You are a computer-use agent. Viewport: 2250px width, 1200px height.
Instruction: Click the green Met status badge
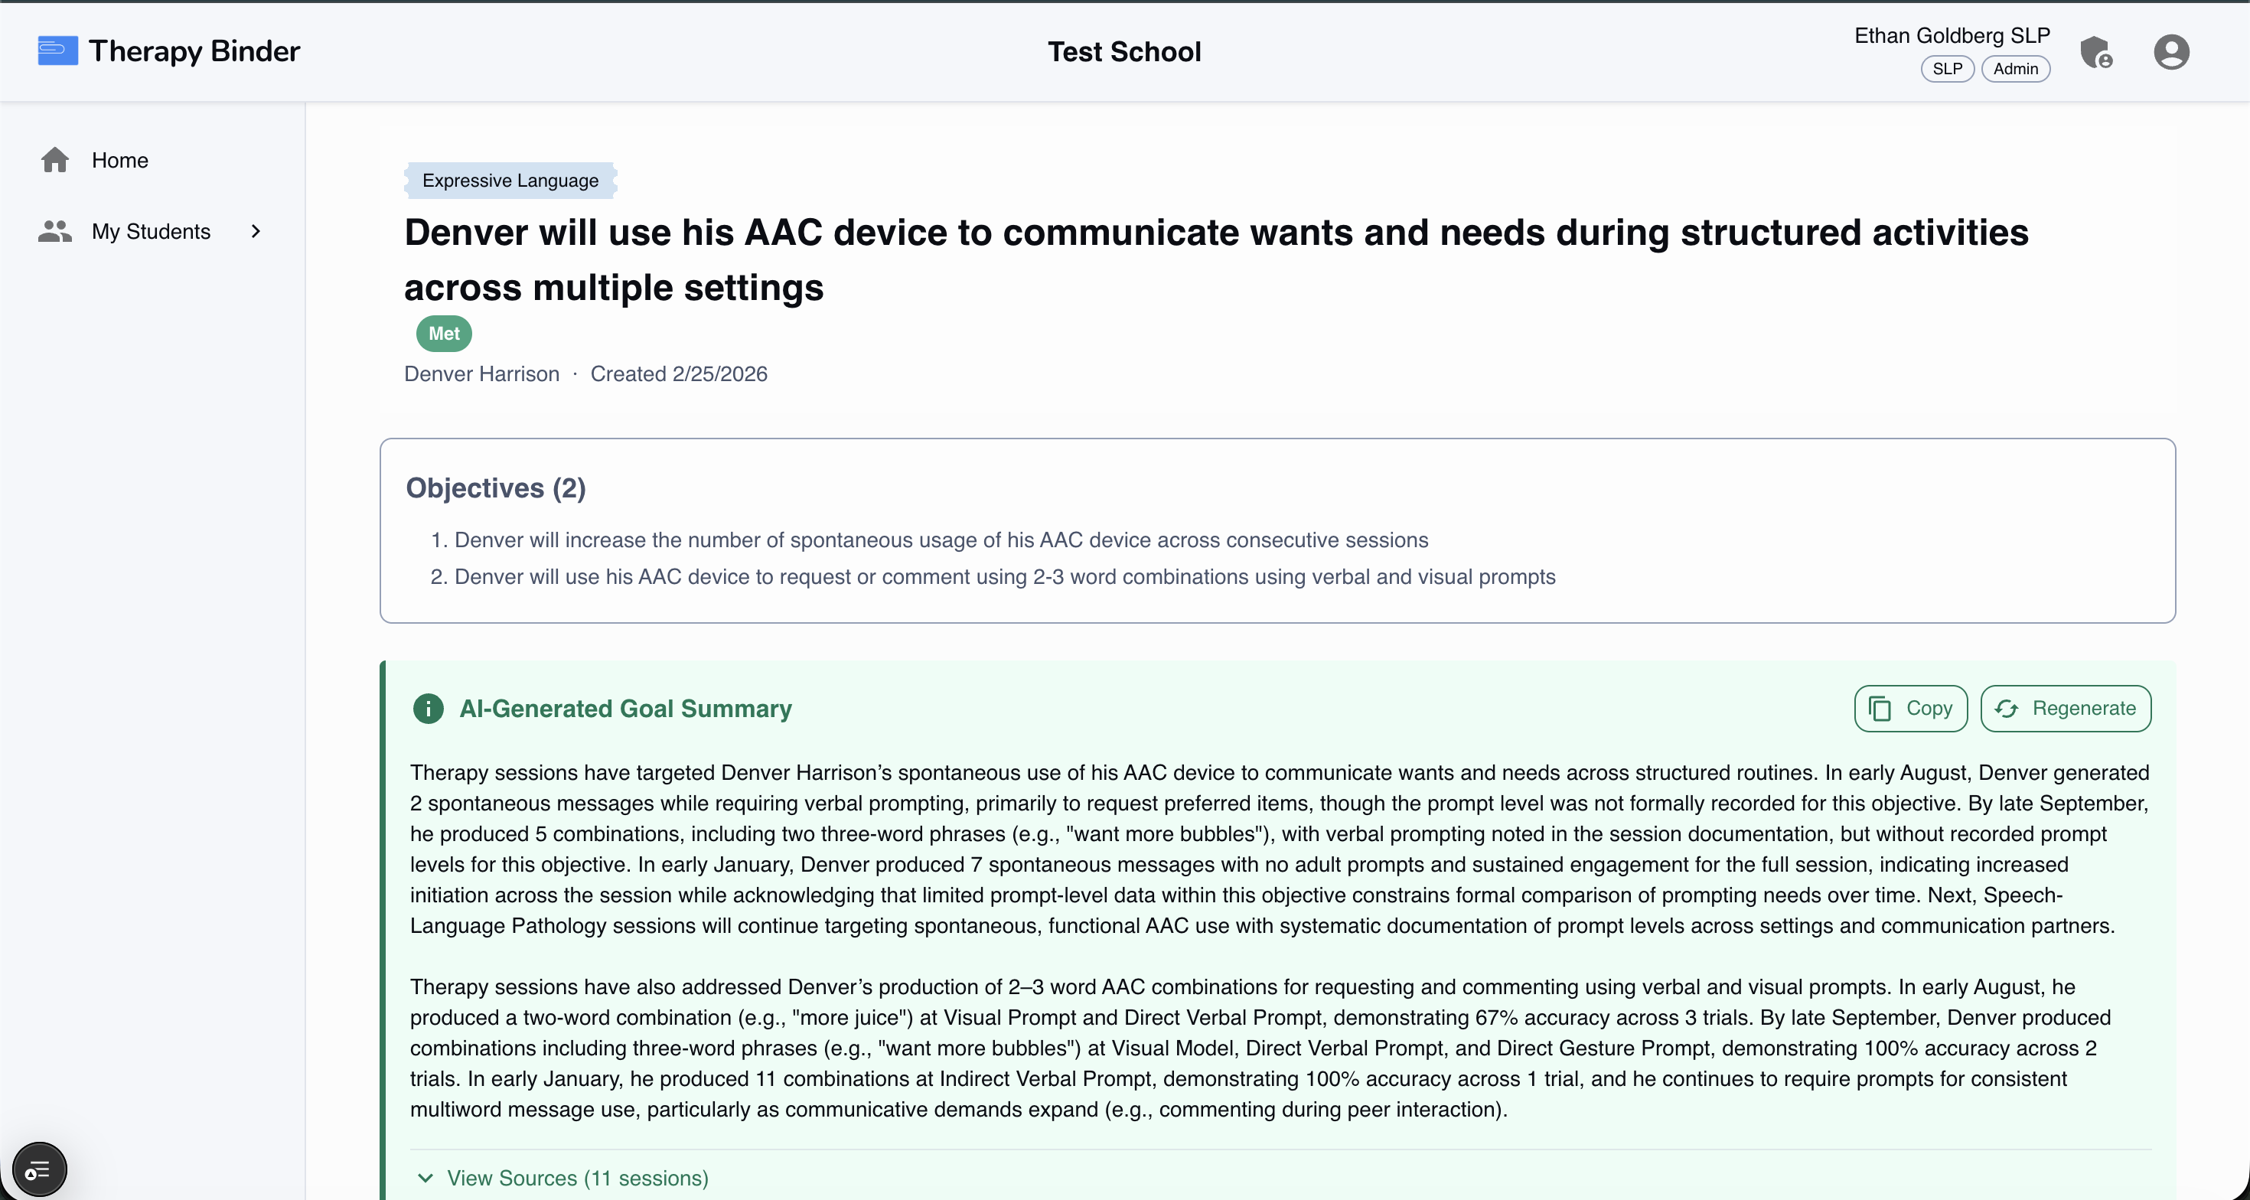[x=444, y=334]
